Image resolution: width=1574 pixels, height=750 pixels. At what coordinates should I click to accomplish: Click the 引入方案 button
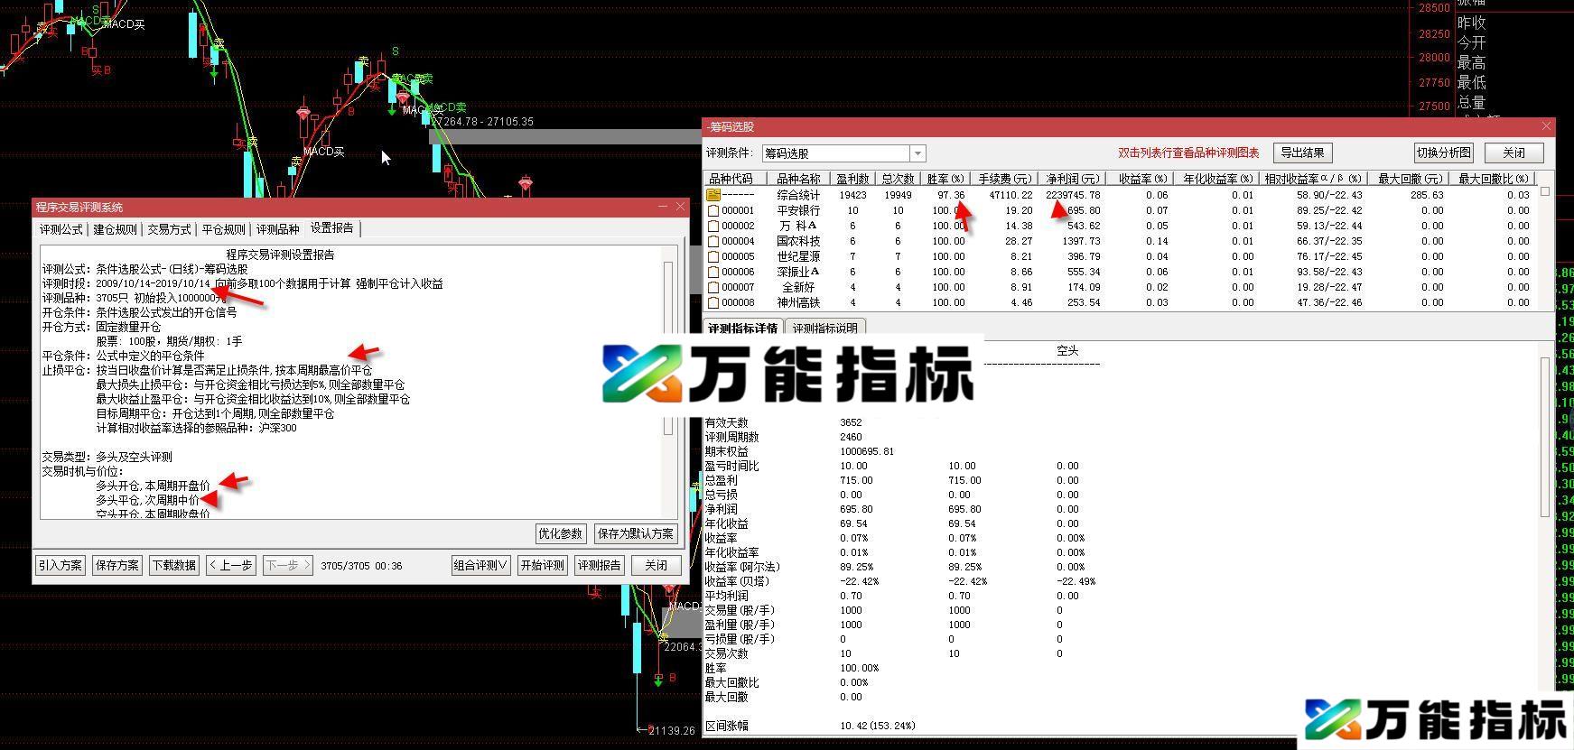click(61, 565)
